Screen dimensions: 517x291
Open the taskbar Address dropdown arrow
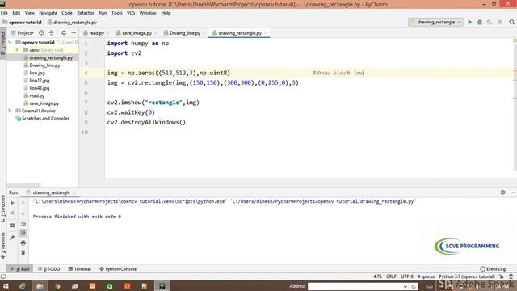click(x=406, y=286)
